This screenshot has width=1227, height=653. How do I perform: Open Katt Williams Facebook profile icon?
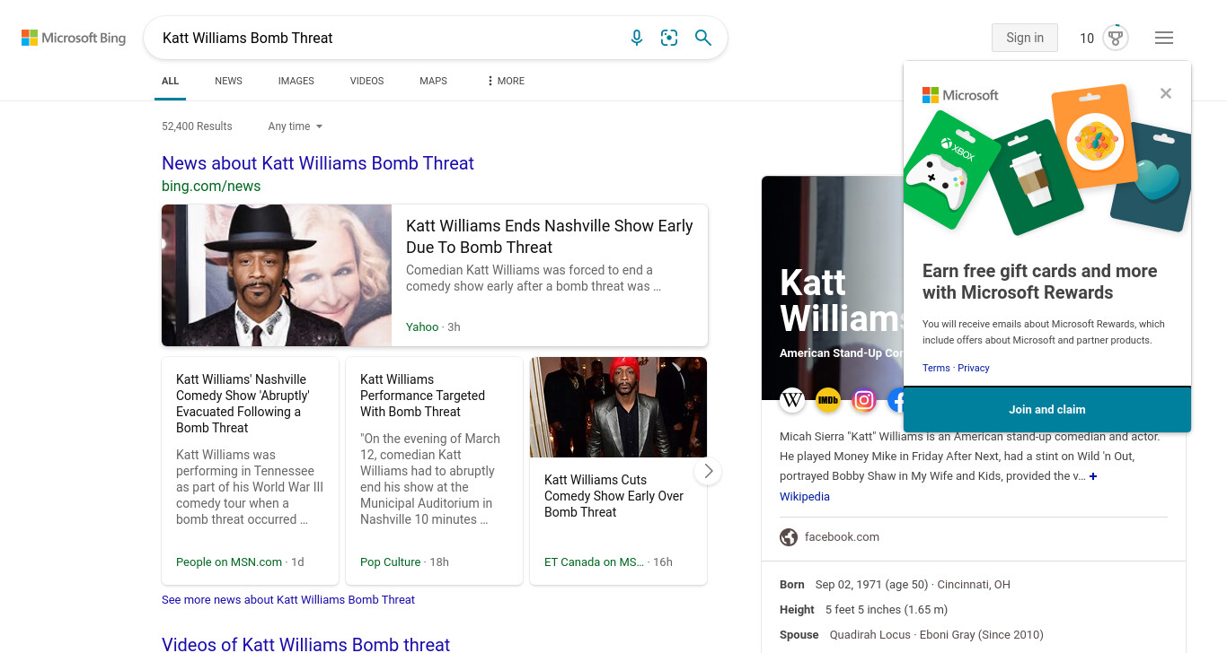click(896, 400)
